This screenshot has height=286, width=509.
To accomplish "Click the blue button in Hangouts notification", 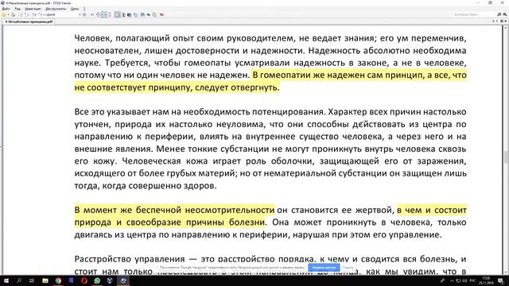I will coord(324,268).
